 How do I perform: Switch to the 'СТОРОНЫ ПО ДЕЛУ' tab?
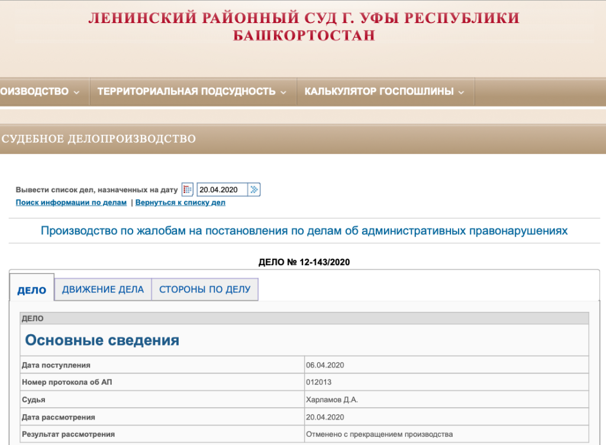[205, 289]
